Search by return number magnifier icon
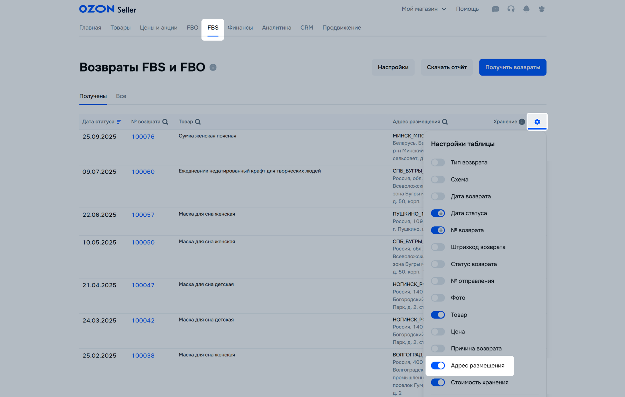625x397 pixels. tap(165, 122)
